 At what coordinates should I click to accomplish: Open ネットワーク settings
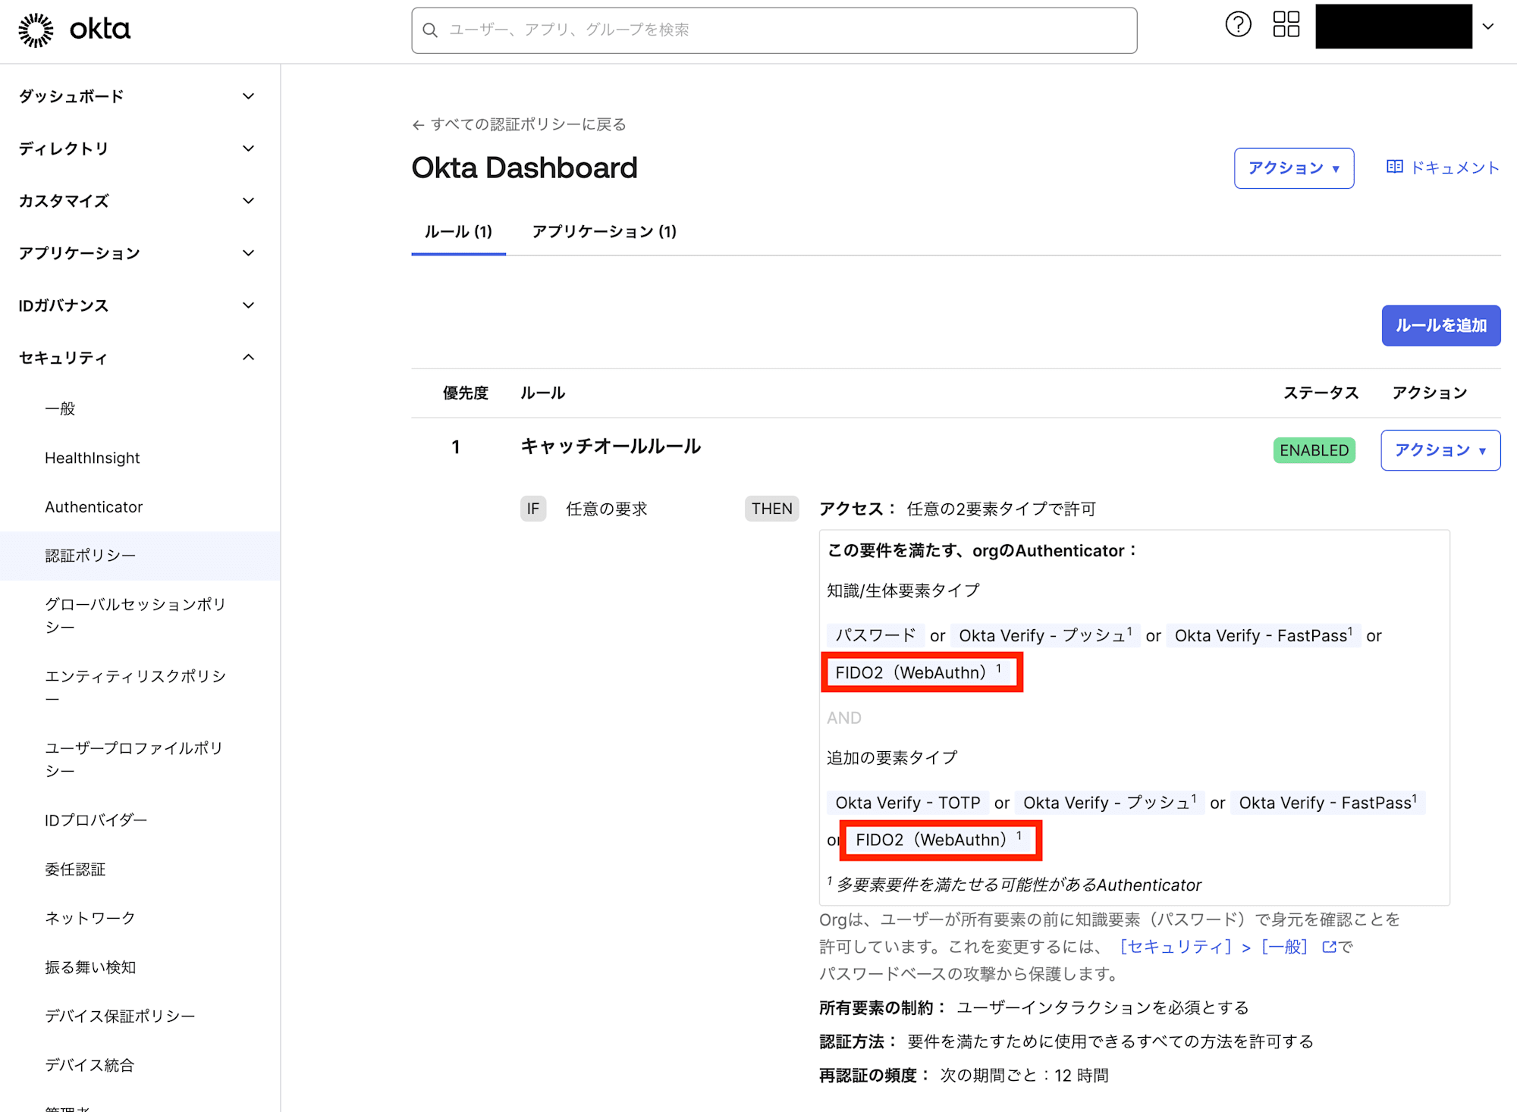pos(140,918)
